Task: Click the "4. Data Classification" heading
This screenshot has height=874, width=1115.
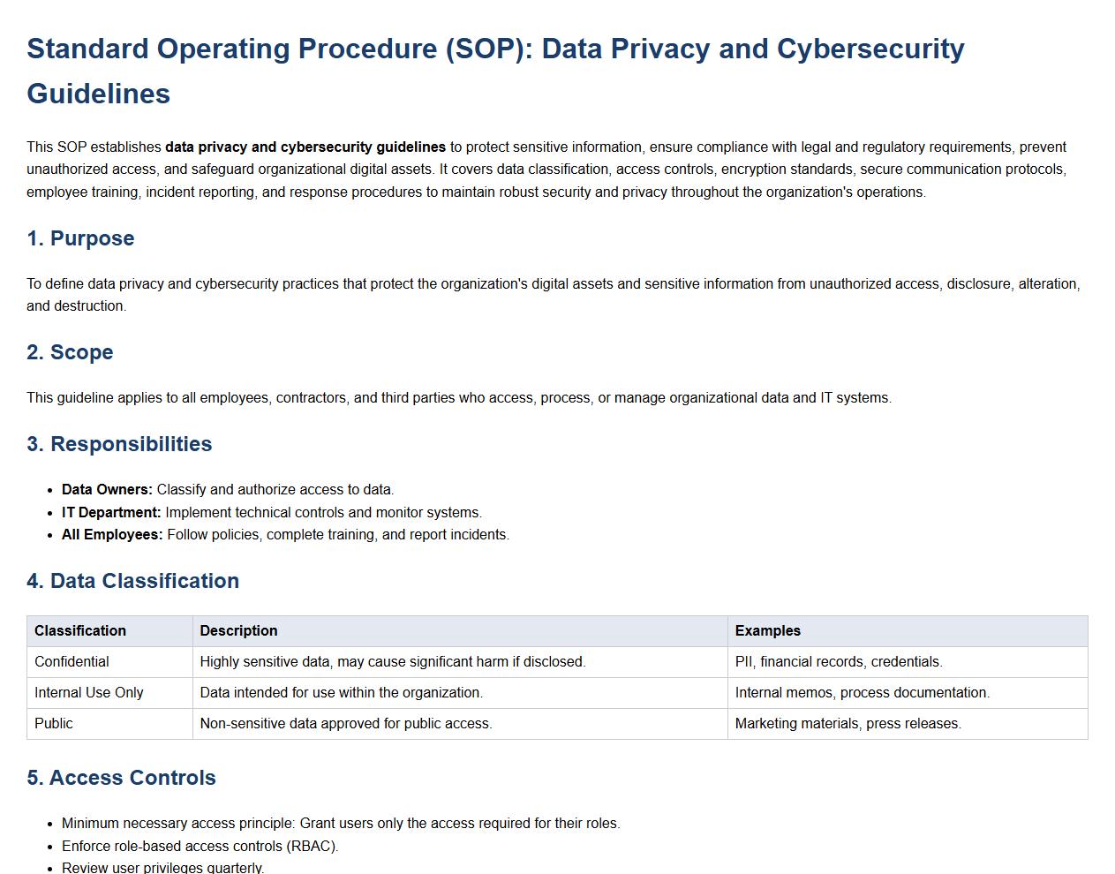Action: (x=132, y=581)
